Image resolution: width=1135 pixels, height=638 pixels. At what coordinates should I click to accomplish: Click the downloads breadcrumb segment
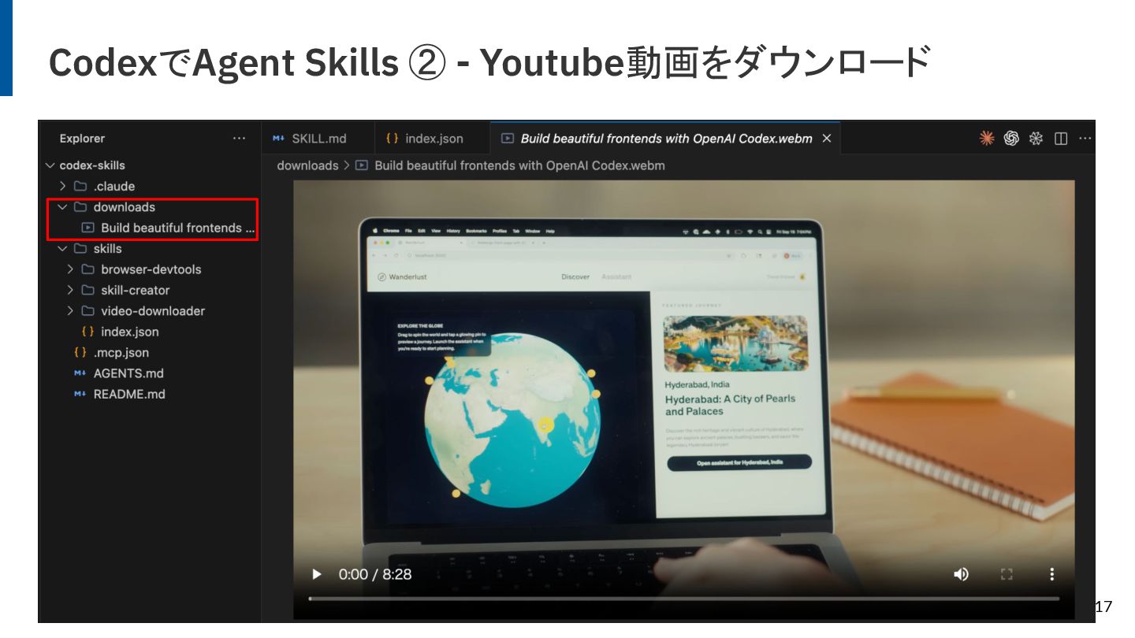(x=307, y=165)
